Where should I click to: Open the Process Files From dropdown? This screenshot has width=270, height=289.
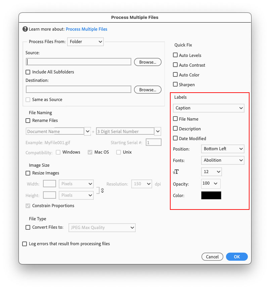click(85, 42)
